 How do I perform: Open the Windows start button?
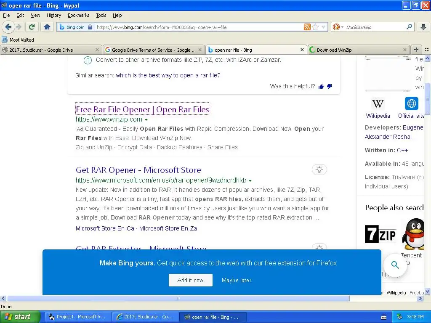tap(20, 317)
